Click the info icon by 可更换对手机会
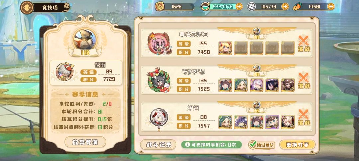 (x=188, y=144)
